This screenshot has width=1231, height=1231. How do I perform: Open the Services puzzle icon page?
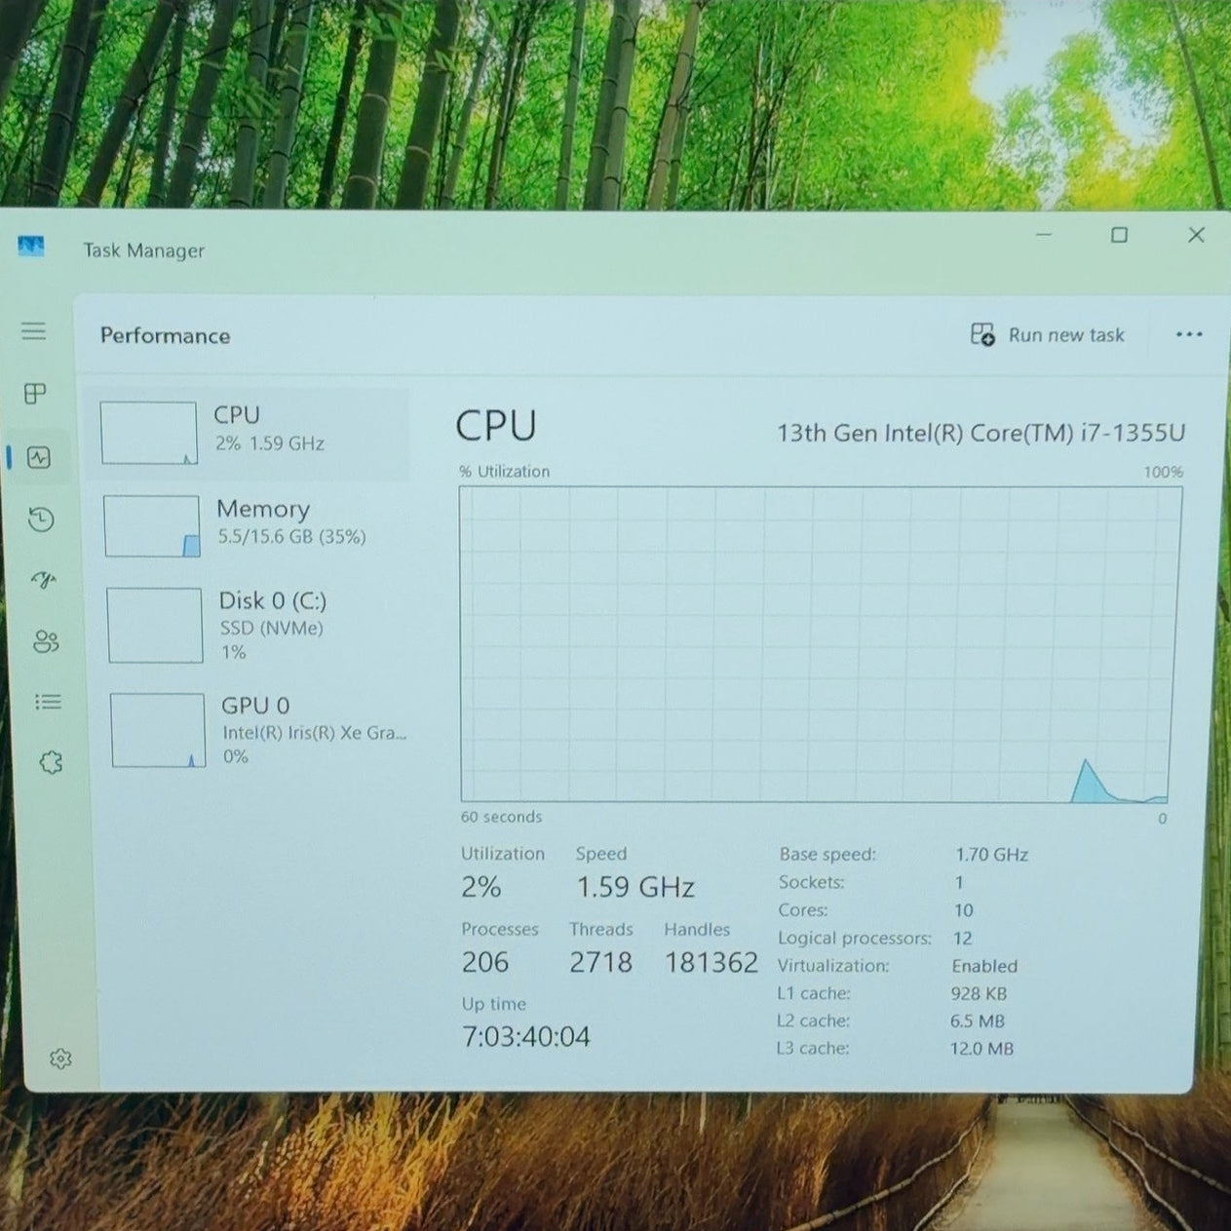pos(51,762)
